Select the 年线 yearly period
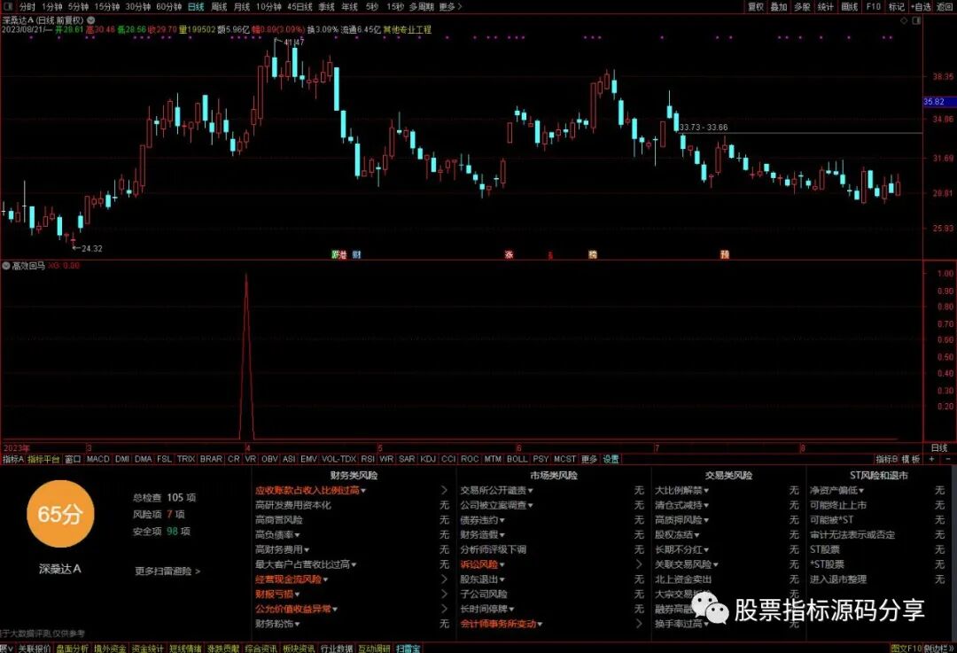 tap(349, 7)
